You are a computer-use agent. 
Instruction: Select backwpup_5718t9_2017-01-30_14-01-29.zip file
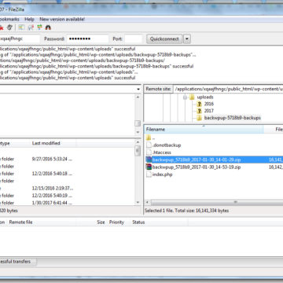[197, 160]
